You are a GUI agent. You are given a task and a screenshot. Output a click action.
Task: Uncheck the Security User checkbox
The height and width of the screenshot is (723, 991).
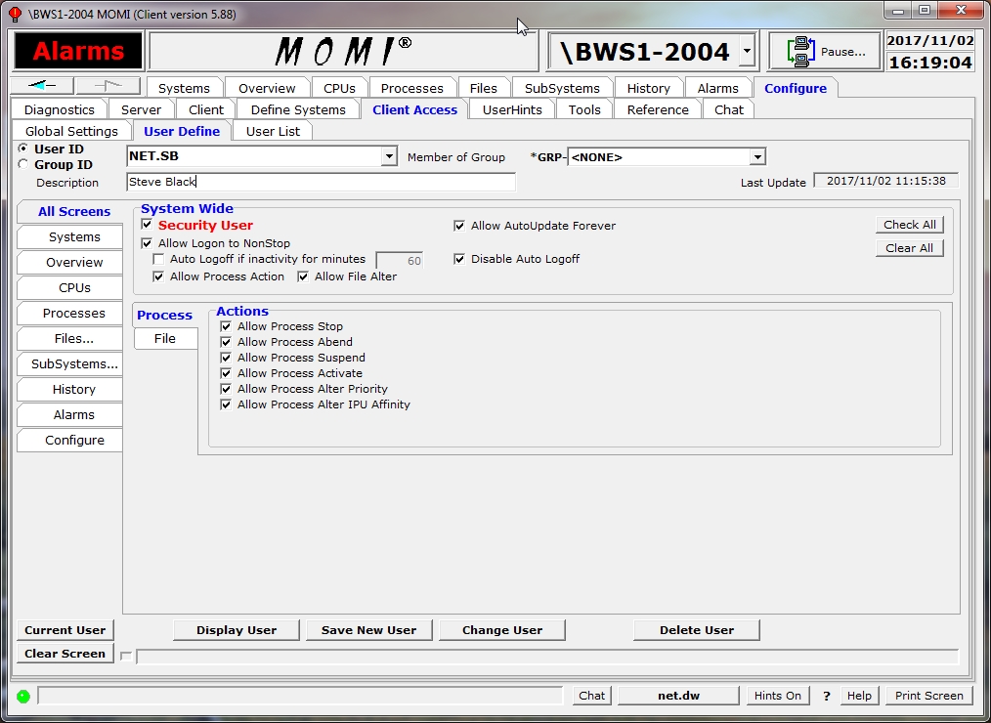pos(148,225)
